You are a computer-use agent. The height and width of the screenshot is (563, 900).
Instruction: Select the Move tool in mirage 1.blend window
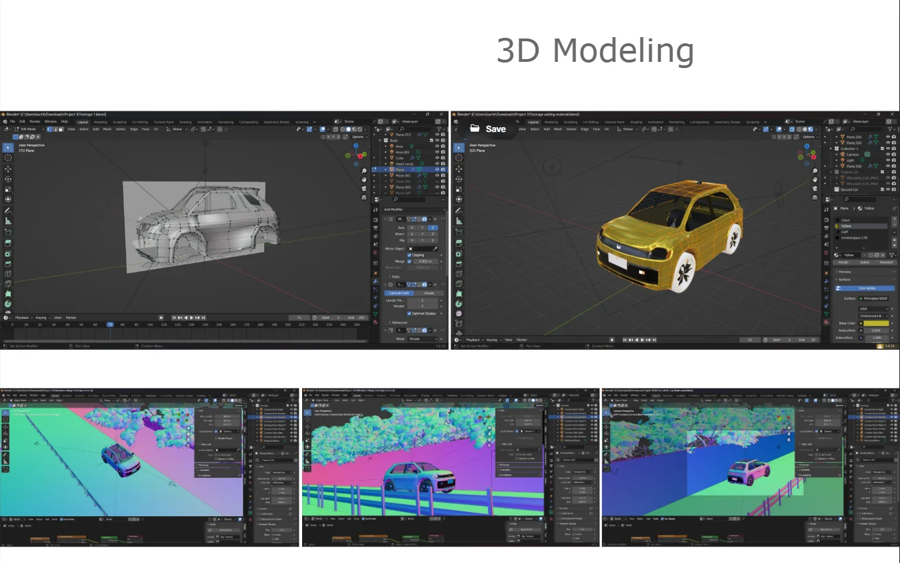8,168
